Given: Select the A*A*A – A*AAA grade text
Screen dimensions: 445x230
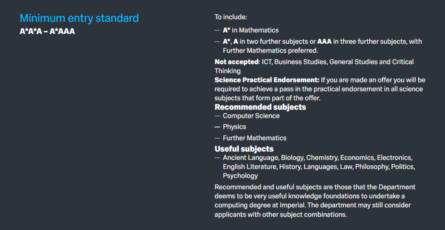Looking at the screenshot, I should 47,31.
